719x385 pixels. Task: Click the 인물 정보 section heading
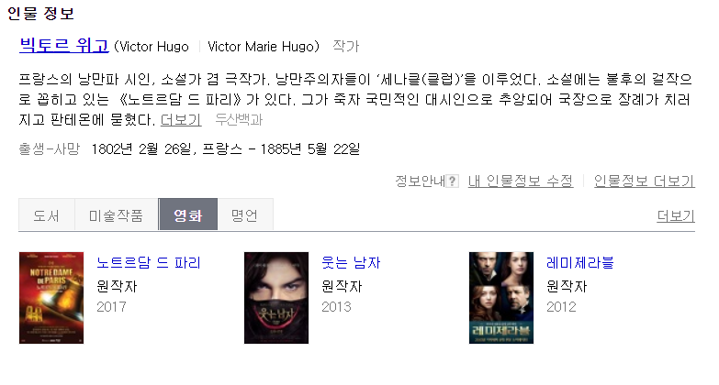(40, 13)
